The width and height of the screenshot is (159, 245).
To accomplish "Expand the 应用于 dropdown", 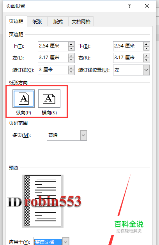I will pyautogui.click(x=65, y=242).
